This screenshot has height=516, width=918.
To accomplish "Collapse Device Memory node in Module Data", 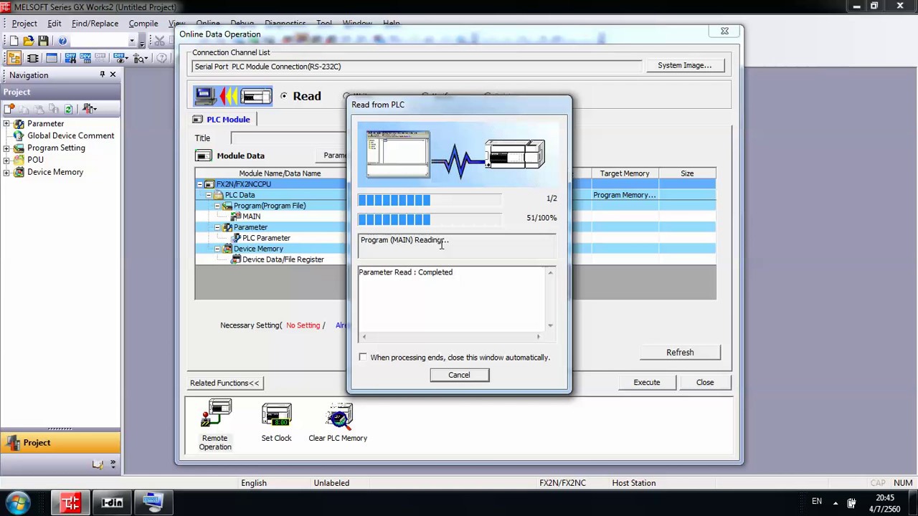I will 217,249.
